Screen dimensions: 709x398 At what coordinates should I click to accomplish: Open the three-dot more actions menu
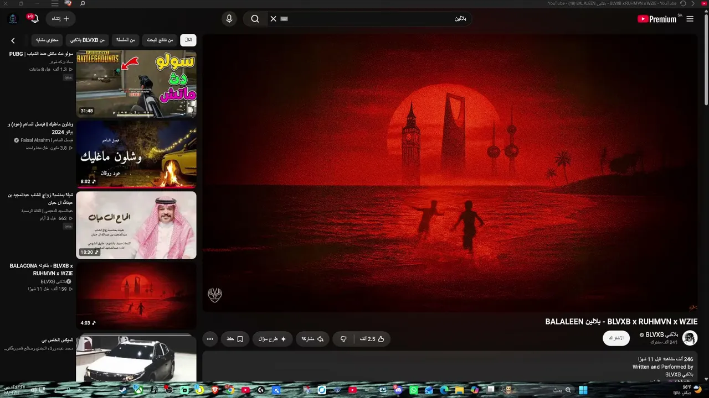(x=210, y=339)
